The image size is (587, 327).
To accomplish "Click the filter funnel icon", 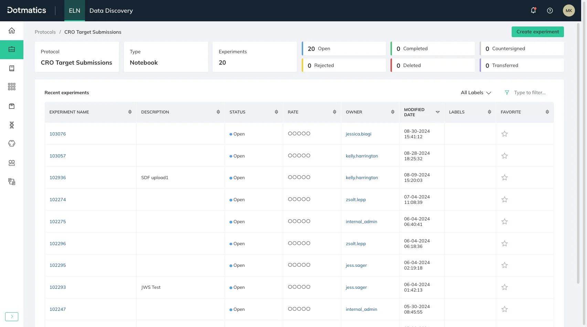I will pyautogui.click(x=507, y=92).
